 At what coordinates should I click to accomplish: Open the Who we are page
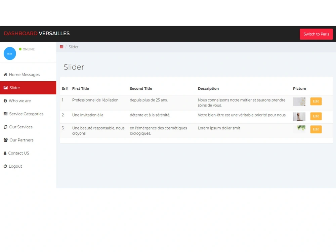click(x=28, y=101)
